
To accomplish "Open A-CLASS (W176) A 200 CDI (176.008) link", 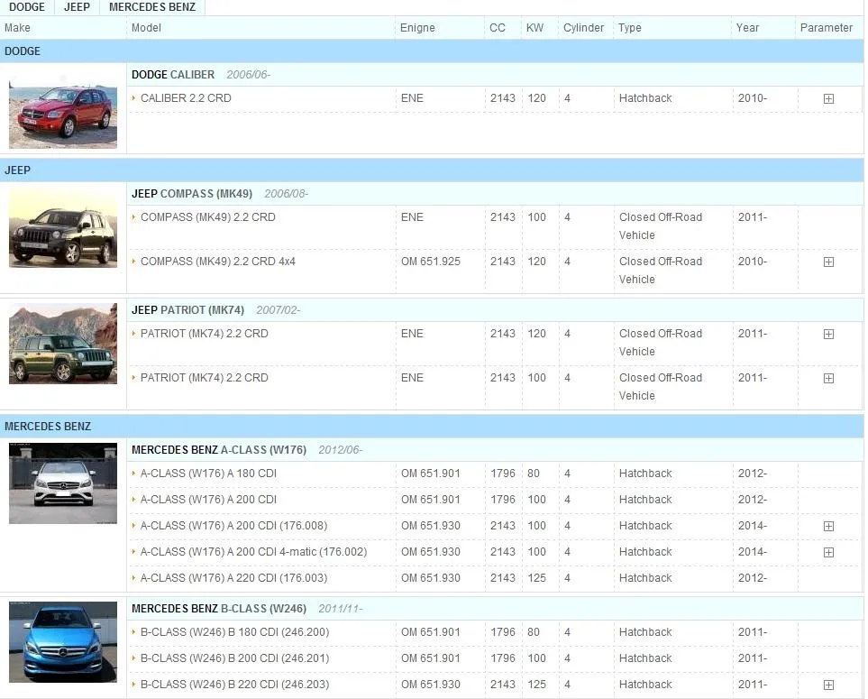I will [233, 526].
